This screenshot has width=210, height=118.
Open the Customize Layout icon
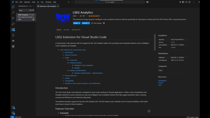coord(180,2)
